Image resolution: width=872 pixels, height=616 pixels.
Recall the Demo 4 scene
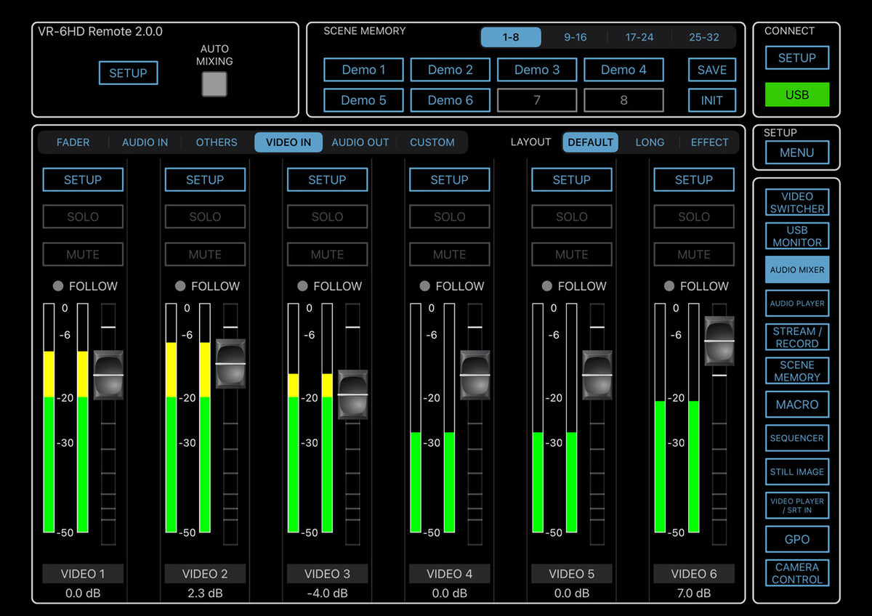coord(623,70)
